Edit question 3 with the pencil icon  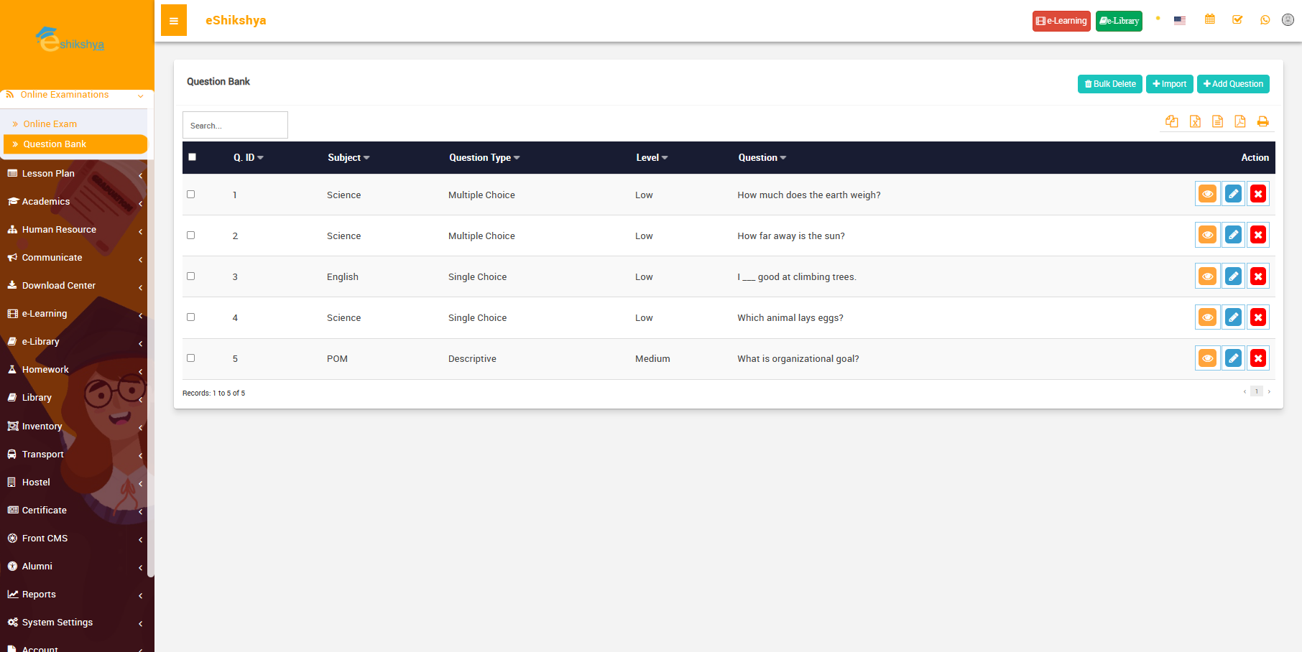tap(1233, 276)
